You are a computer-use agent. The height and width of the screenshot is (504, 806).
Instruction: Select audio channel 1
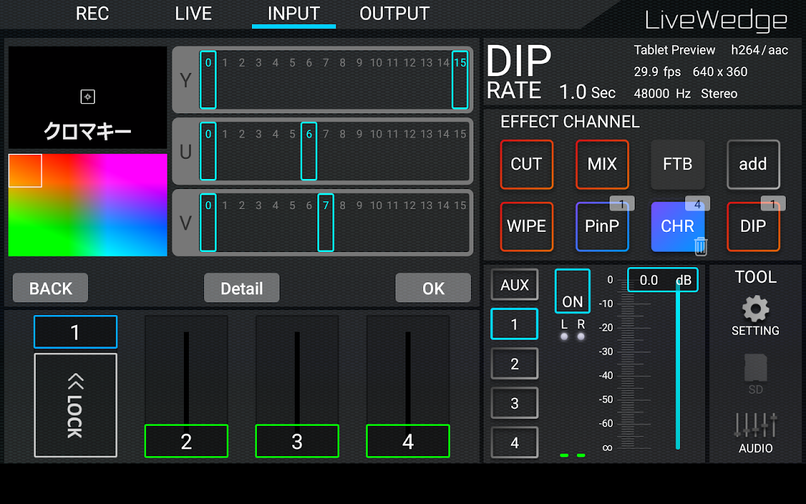pyautogui.click(x=514, y=324)
